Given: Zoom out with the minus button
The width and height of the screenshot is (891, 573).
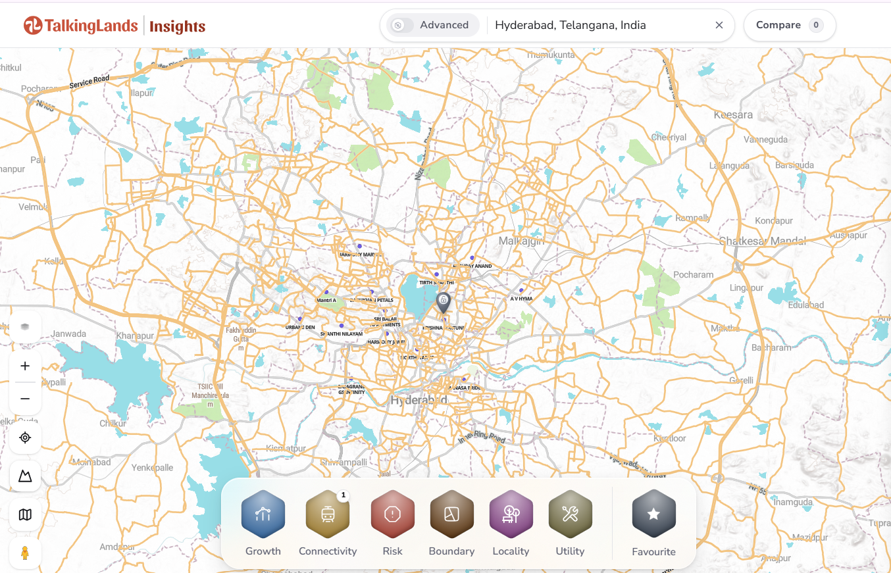Looking at the screenshot, I should (x=26, y=399).
